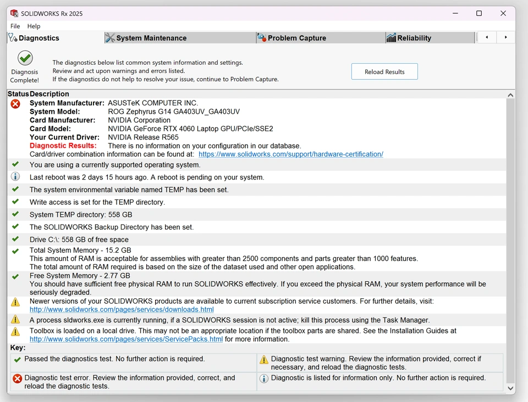Click green check beside Drive C free space
Viewport: 528px width, 402px height.
click(x=15, y=239)
